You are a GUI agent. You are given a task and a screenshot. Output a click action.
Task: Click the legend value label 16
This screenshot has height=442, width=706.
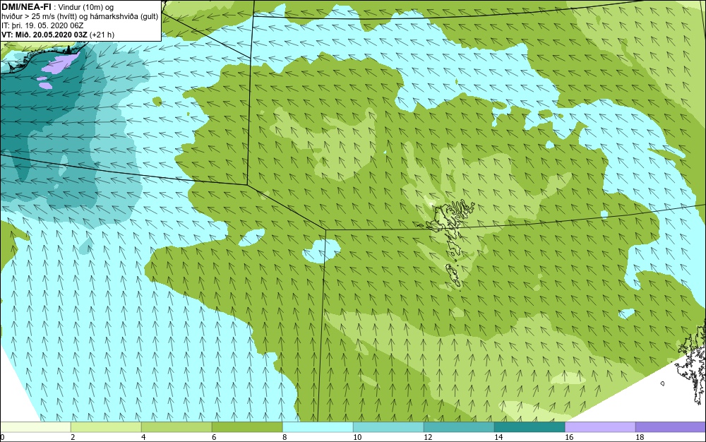(x=569, y=437)
